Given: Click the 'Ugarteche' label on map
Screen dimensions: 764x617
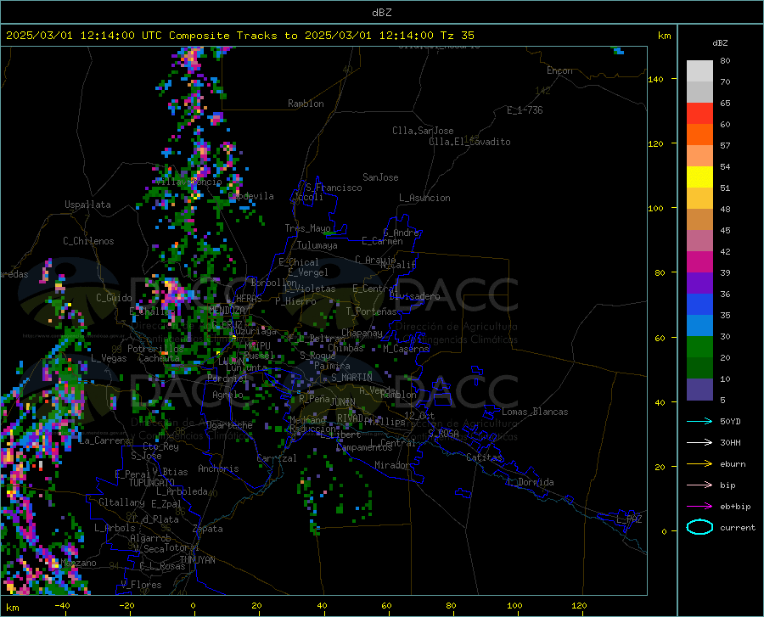Looking at the screenshot, I should [229, 425].
